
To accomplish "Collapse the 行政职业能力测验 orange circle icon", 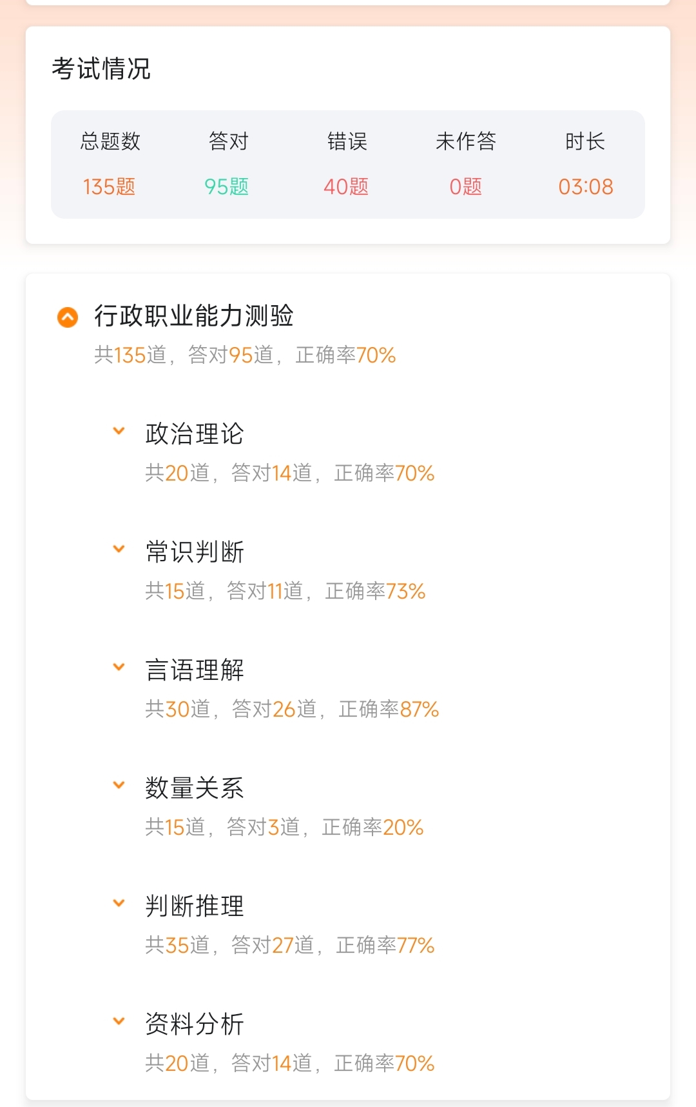I will tap(68, 317).
